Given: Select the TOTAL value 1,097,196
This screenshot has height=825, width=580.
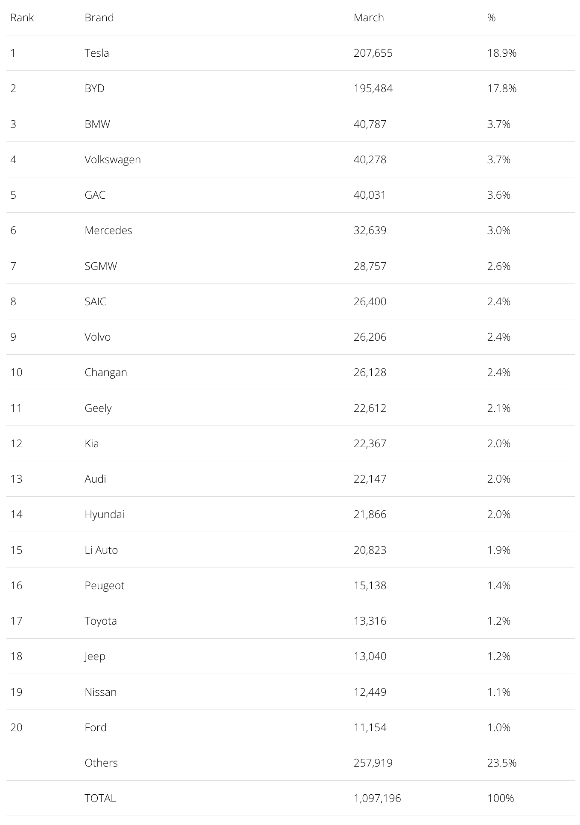Looking at the screenshot, I should tap(377, 798).
